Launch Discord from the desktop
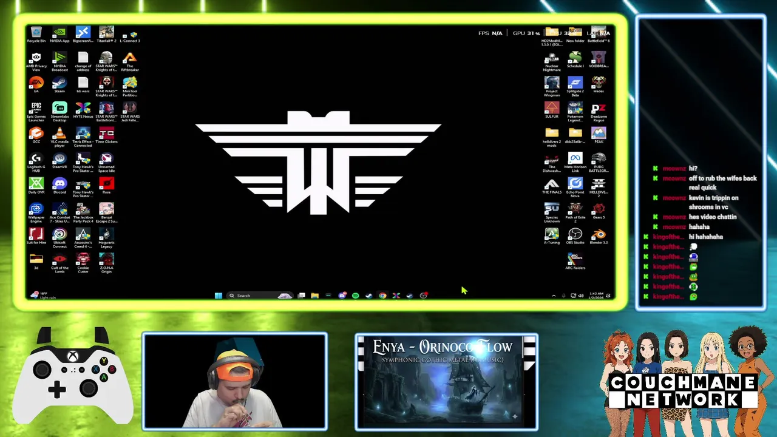The width and height of the screenshot is (777, 437). pos(59,186)
